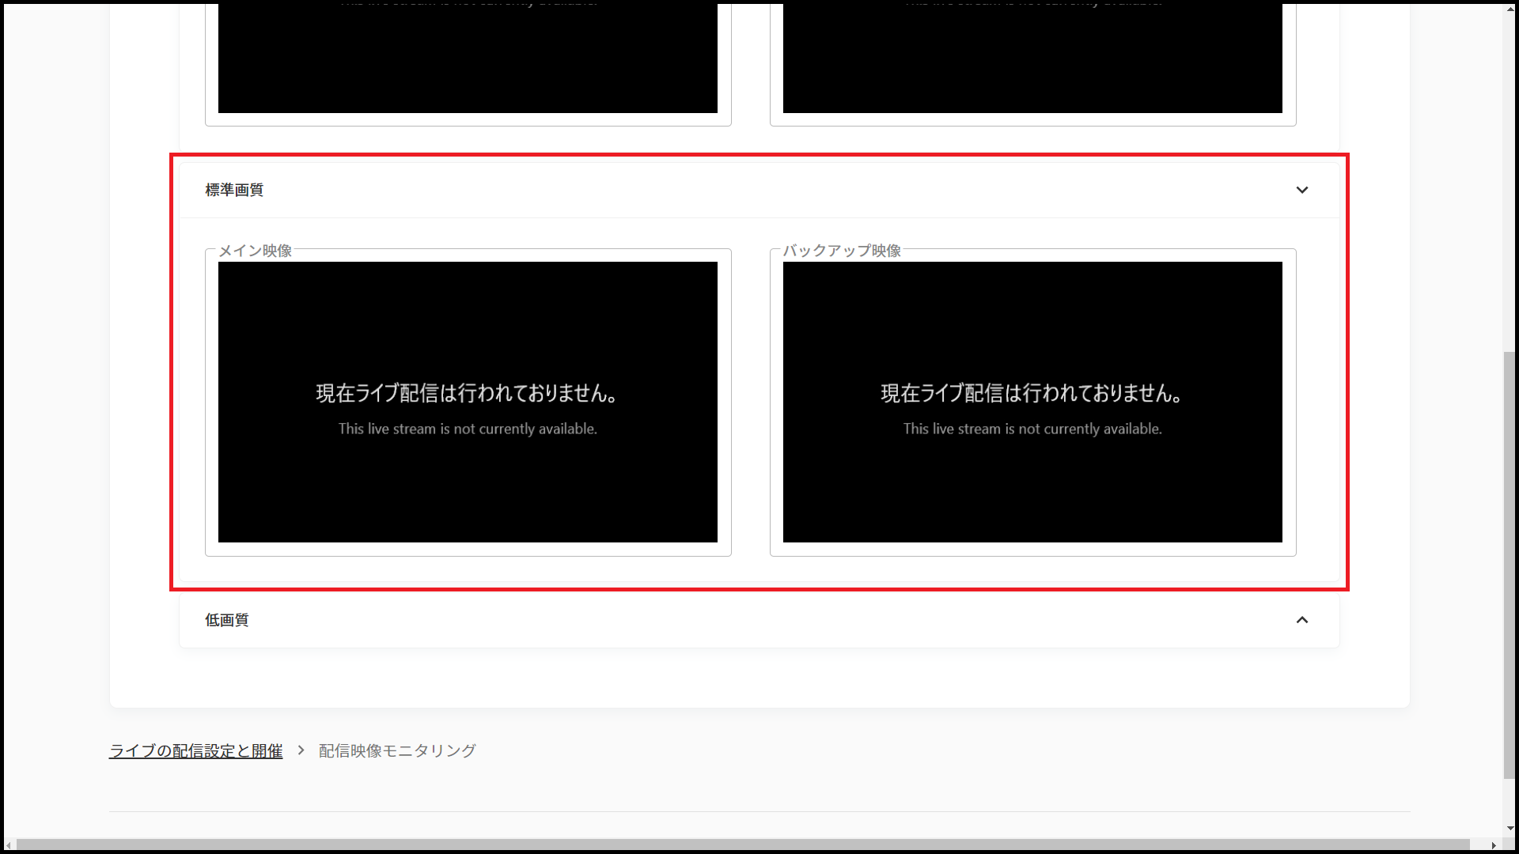
Task: Click the scroll-left arrow of horizontal scrollbar
Action: point(9,845)
